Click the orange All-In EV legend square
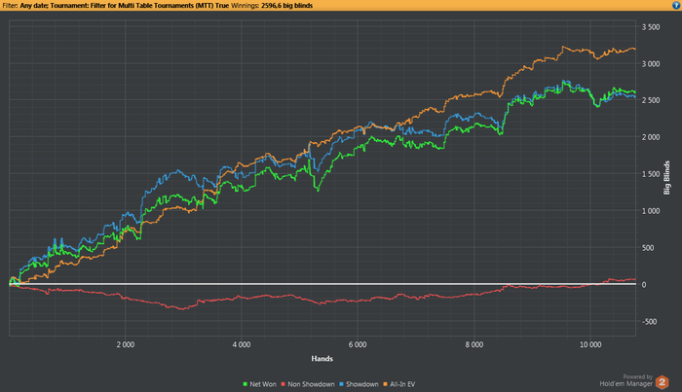Image resolution: width=682 pixels, height=392 pixels. click(385, 384)
